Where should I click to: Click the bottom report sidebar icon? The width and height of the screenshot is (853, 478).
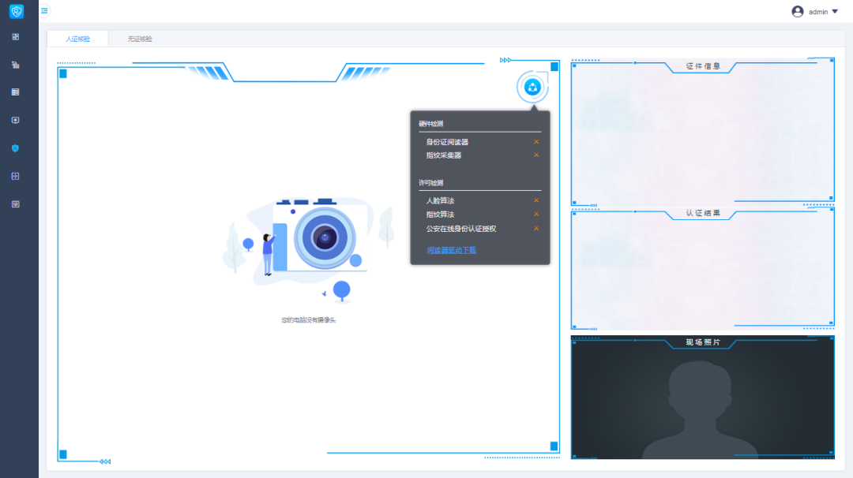pos(15,204)
